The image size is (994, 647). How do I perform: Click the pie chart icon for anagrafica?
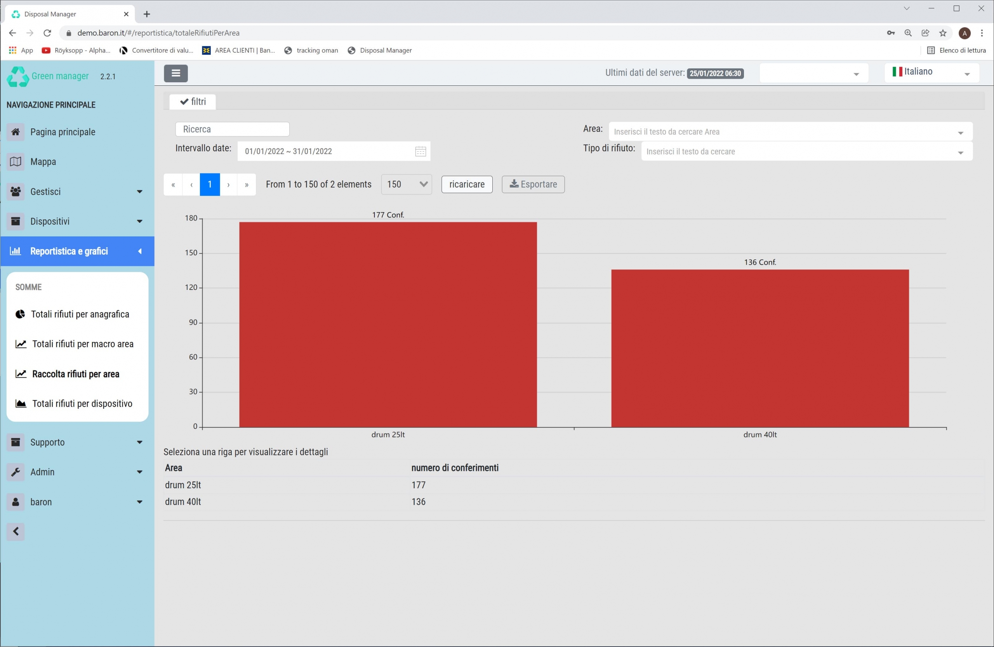pos(20,314)
